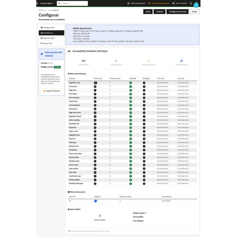Open the notifications bell icon
The width and height of the screenshot is (237, 237).
point(191,3)
